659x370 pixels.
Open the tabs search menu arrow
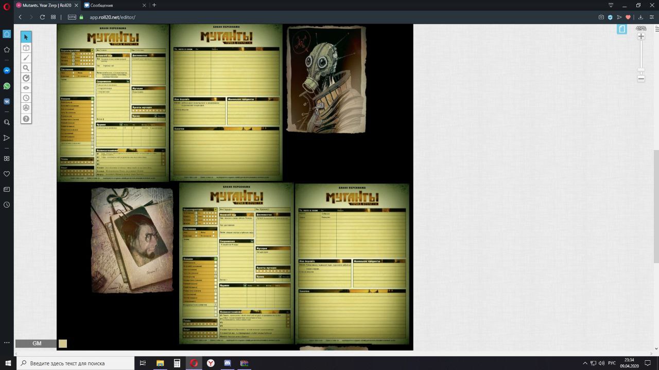[x=611, y=5]
